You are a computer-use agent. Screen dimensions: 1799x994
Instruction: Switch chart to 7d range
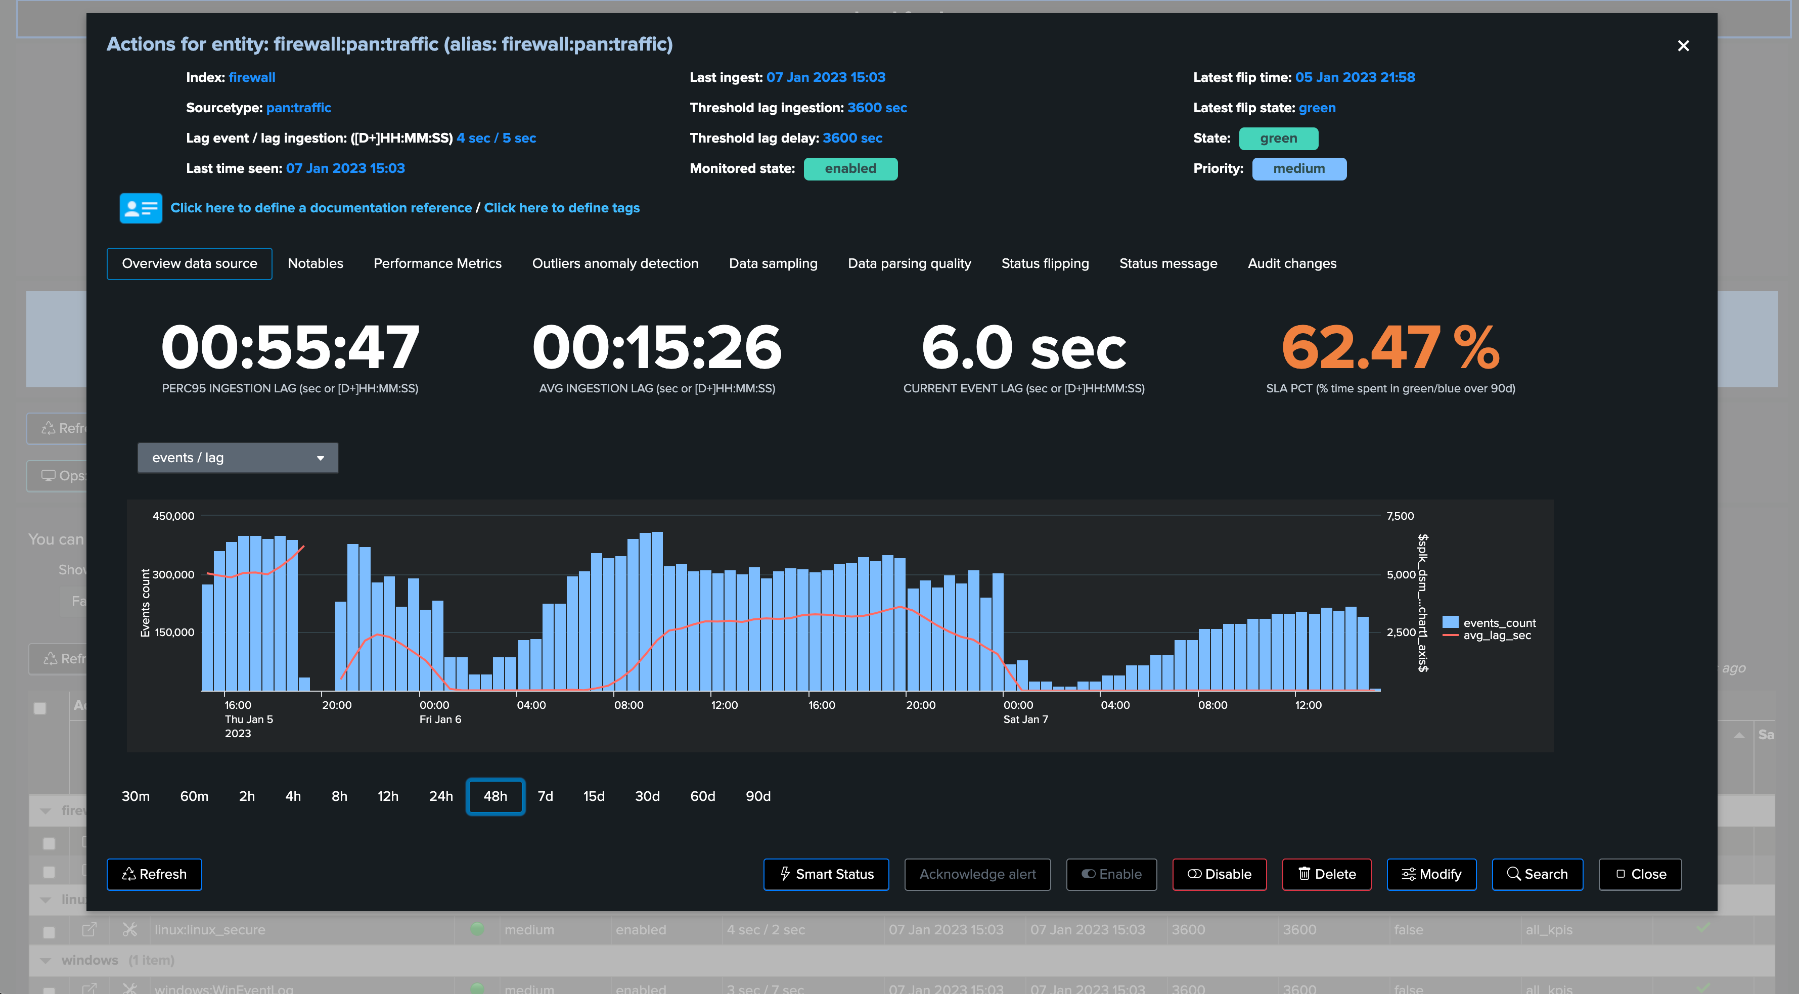coord(546,796)
